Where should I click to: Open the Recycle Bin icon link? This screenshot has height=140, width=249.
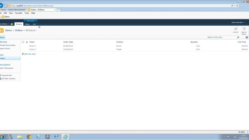tap(1, 75)
